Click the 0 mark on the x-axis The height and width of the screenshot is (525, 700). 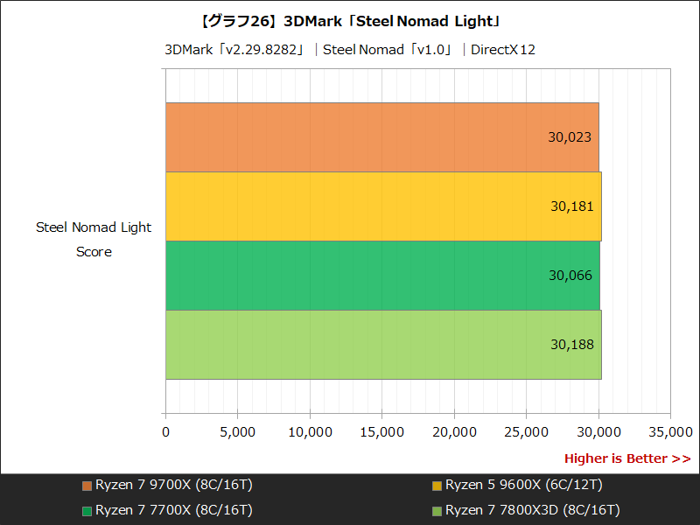tap(164, 432)
